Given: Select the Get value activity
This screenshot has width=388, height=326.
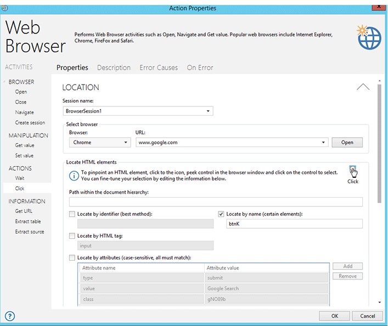Looking at the screenshot, I should [25, 145].
